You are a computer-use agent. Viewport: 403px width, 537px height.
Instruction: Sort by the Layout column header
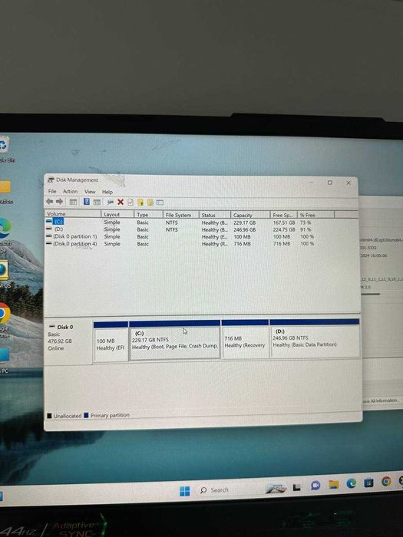(x=118, y=214)
